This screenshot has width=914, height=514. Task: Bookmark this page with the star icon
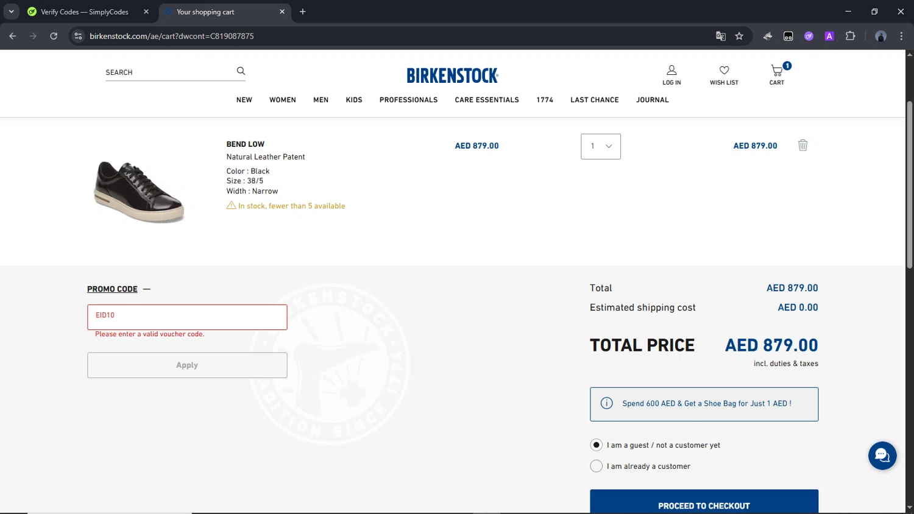739,36
